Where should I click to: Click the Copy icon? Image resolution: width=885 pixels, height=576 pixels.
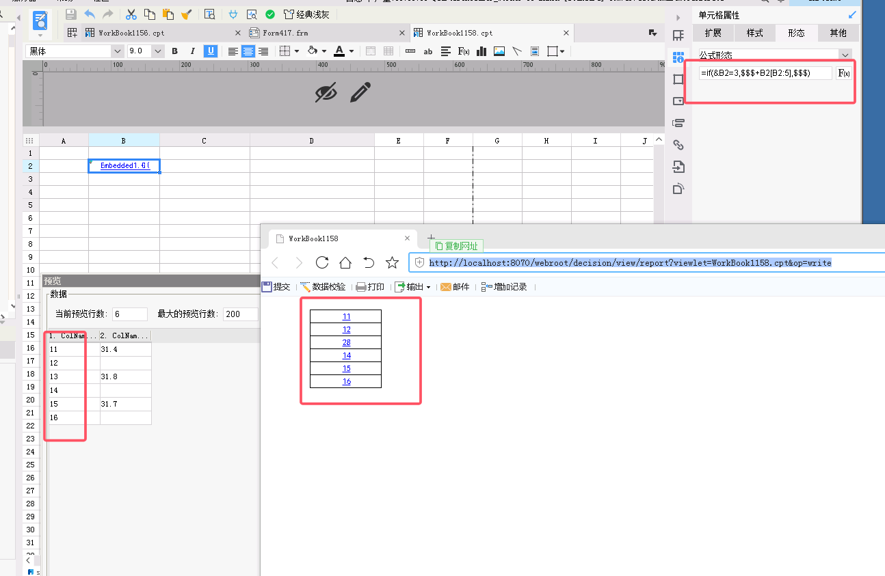pyautogui.click(x=150, y=14)
